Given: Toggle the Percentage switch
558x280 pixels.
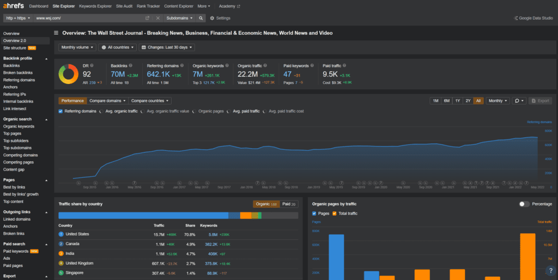Looking at the screenshot, I should (524, 204).
